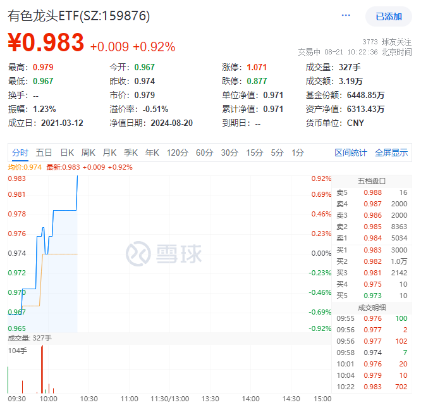This screenshot has height=412, width=421.
Task: Open 全屏显示 fullscreen link
Action: click(x=391, y=153)
